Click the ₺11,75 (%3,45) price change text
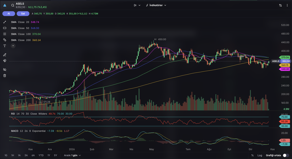This screenshot has width=292, height=159. point(37,7)
